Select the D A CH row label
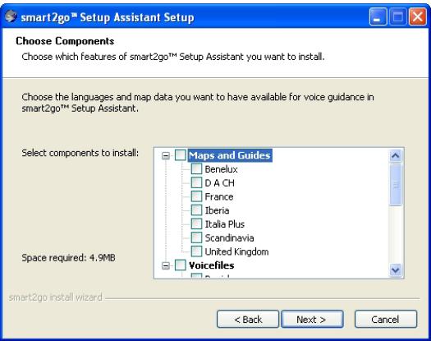The image size is (431, 341). point(220,182)
